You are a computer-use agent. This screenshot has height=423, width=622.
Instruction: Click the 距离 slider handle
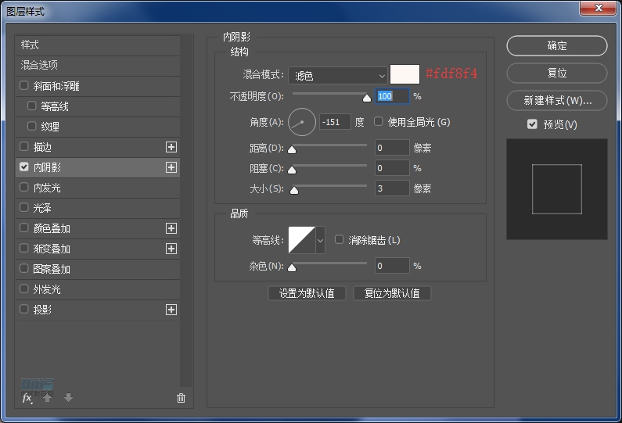[x=292, y=149]
